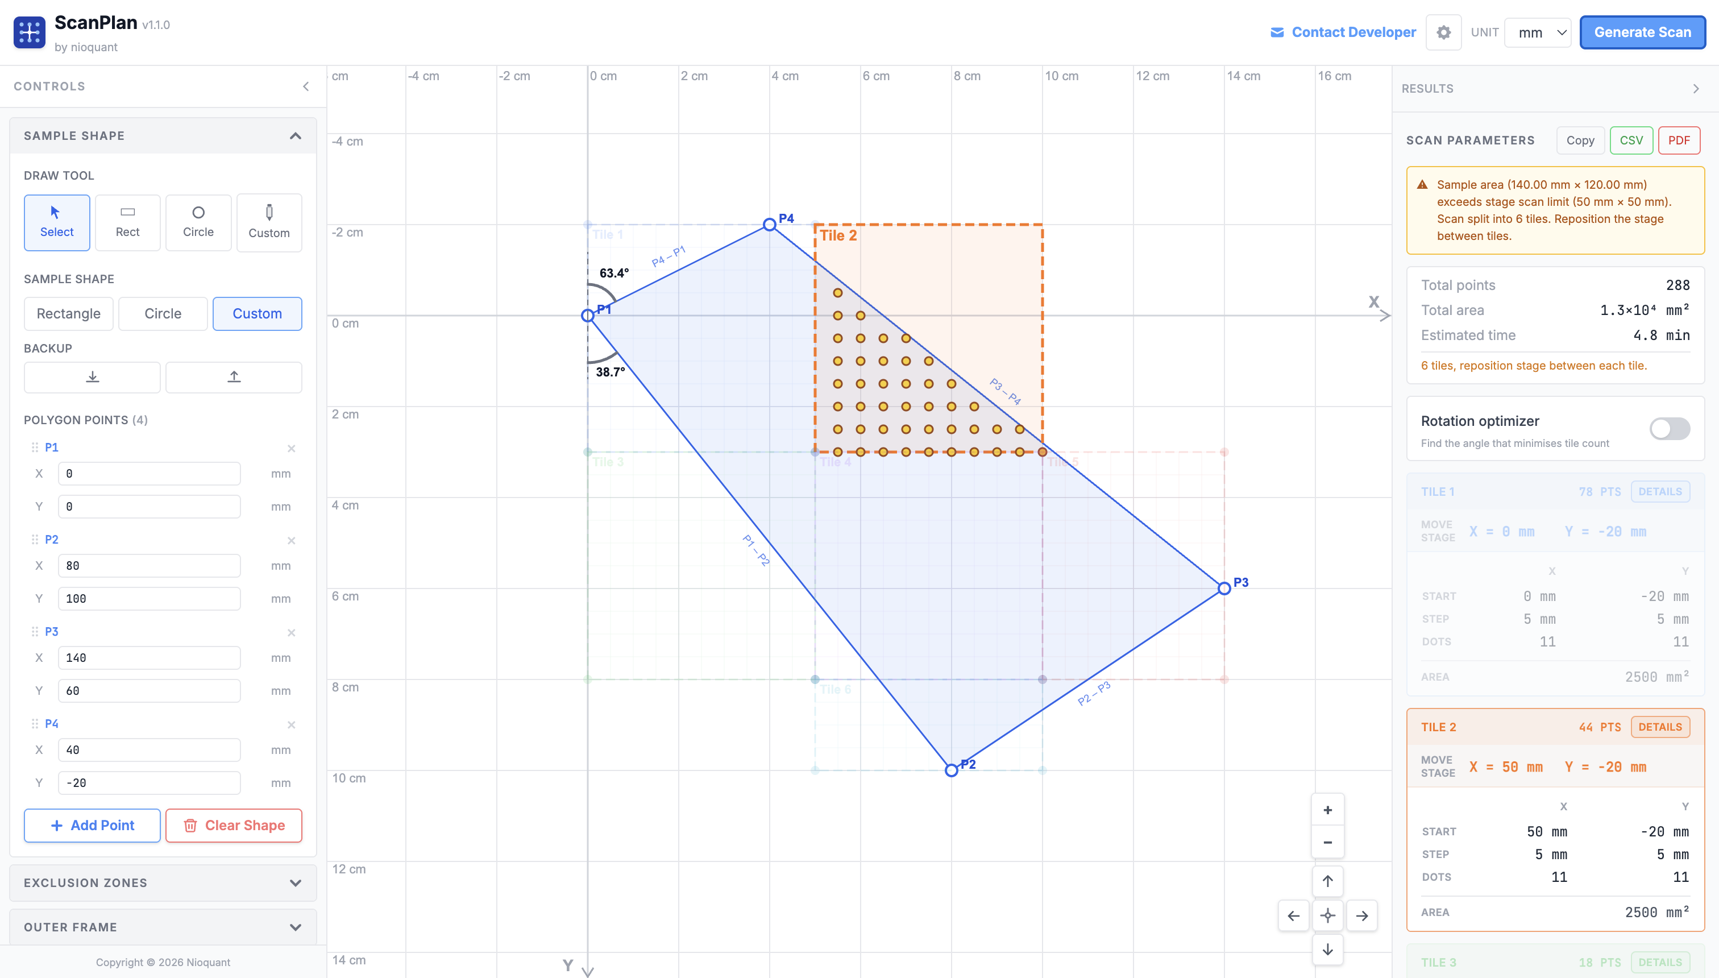Click the Tile 2 label on canvas

(838, 235)
